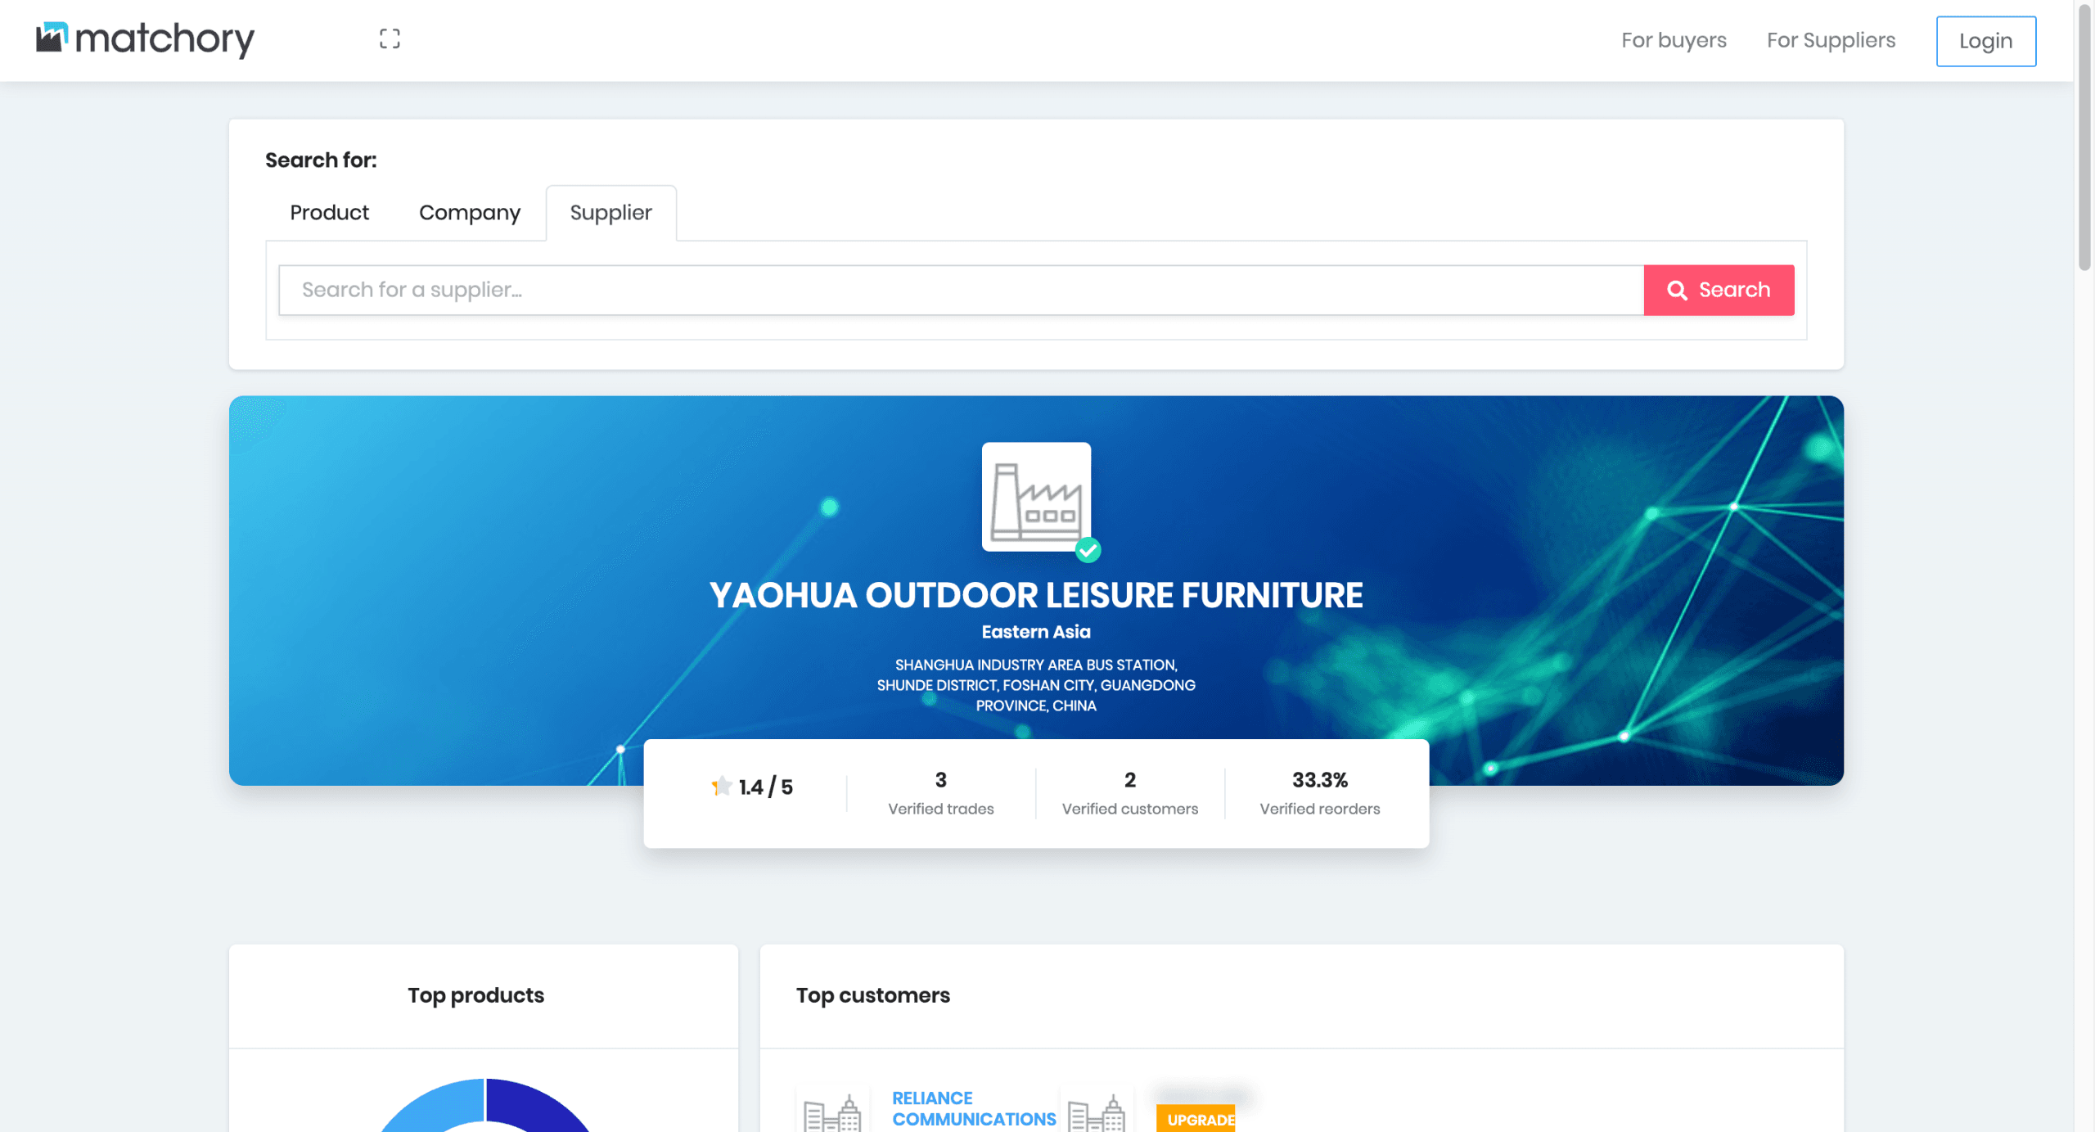The image size is (2095, 1132).
Task: Click the orange Upgrade badge
Action: tap(1196, 1119)
